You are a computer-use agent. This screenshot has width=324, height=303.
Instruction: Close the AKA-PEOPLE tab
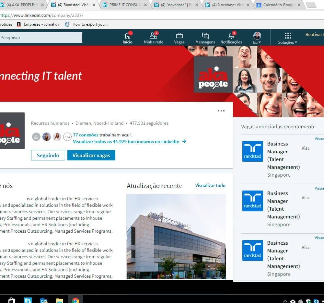[x=42, y=5]
